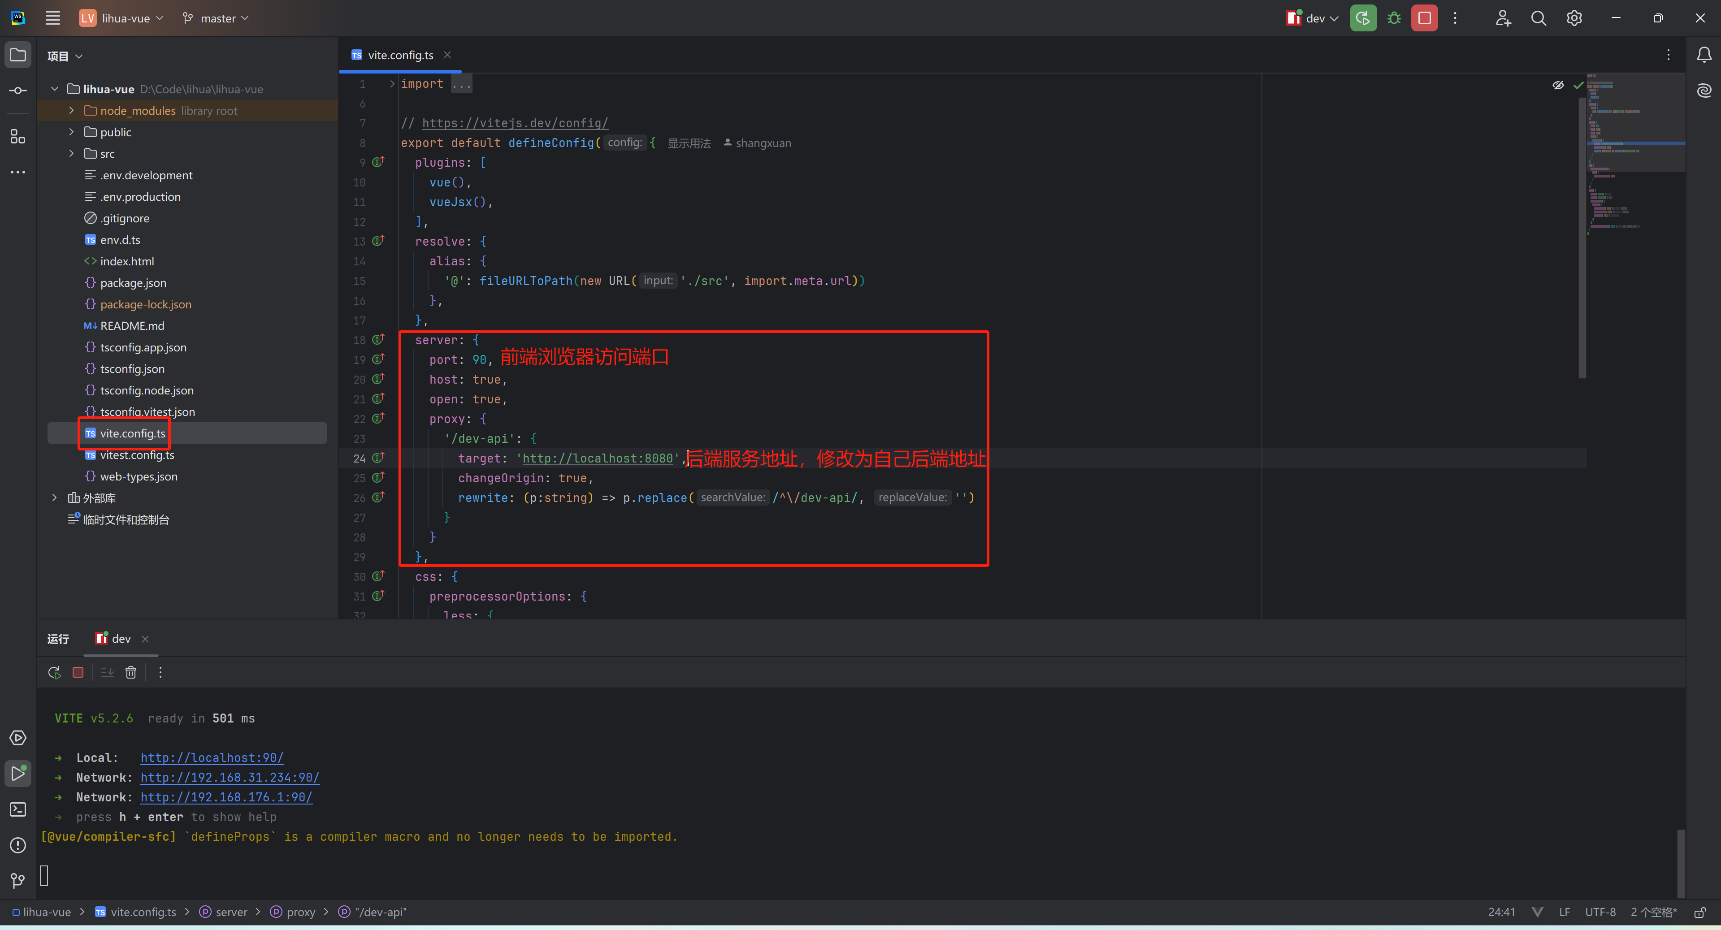Toggle inlay hints eye icon in editor
This screenshot has height=930, width=1721.
(1558, 85)
